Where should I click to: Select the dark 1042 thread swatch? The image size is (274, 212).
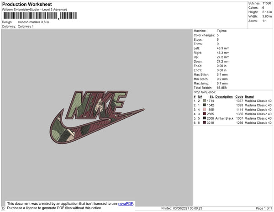click(x=205, y=105)
